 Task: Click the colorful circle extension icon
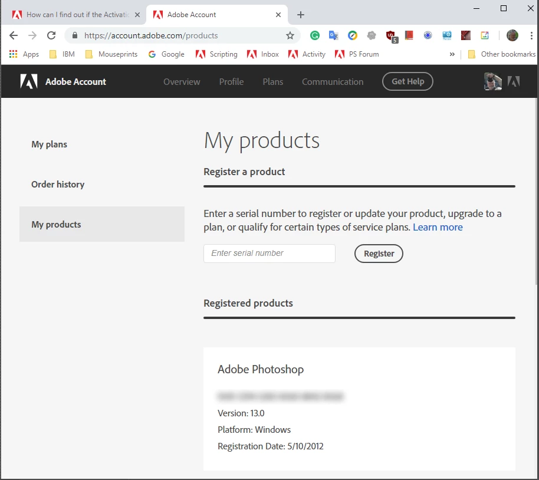click(x=352, y=35)
